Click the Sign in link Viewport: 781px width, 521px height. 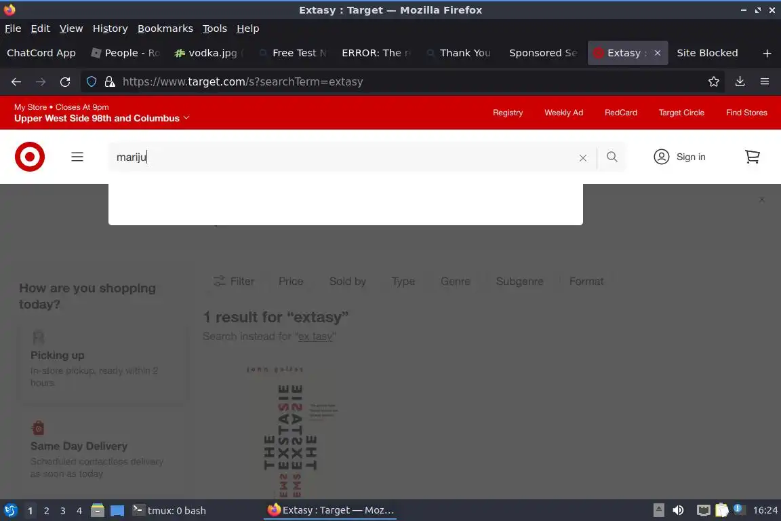(691, 157)
